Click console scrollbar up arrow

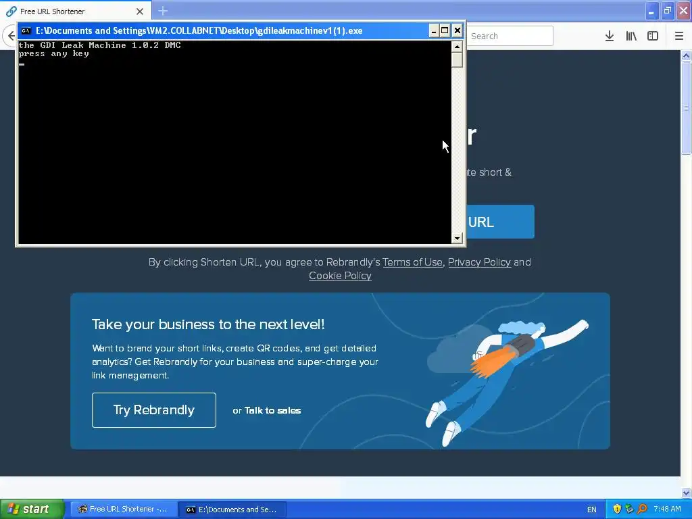(x=457, y=47)
